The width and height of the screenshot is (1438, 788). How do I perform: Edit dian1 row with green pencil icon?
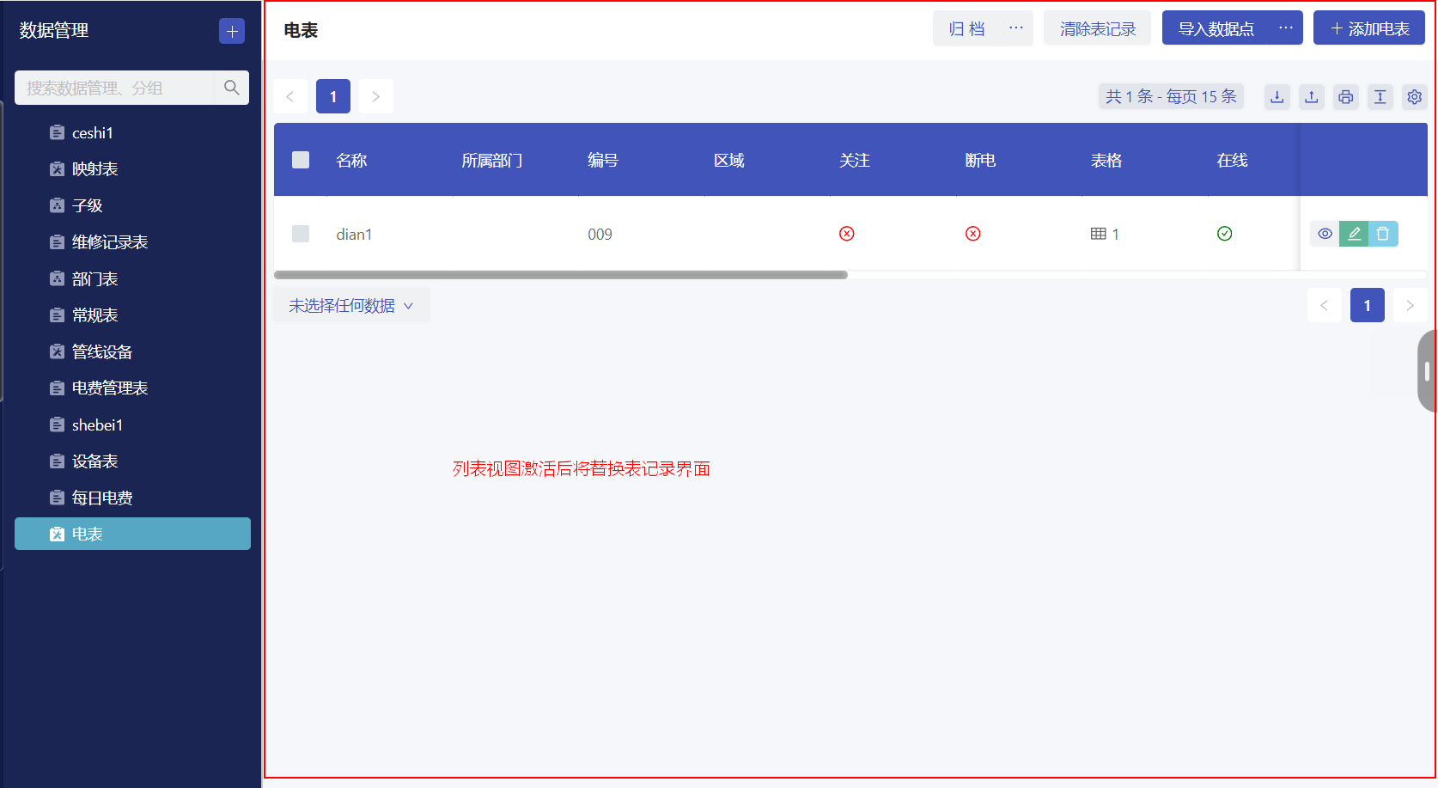[1354, 234]
